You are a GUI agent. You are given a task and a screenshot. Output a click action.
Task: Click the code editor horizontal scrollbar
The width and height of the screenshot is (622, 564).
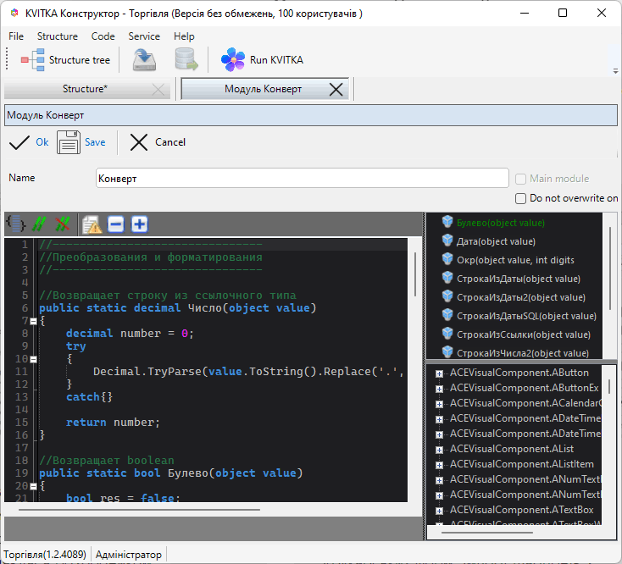139,510
